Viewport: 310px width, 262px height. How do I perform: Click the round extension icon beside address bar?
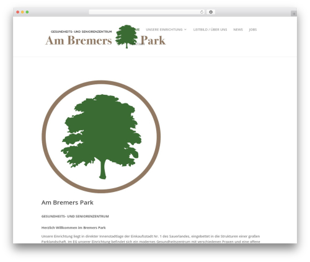(211, 12)
